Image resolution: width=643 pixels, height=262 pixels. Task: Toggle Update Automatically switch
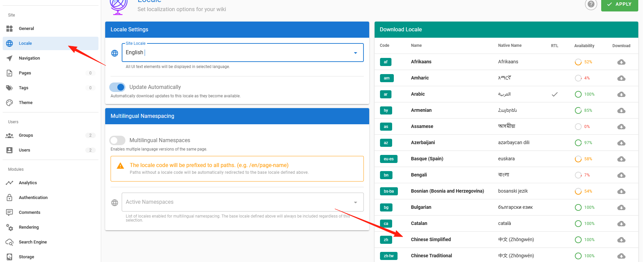[117, 87]
